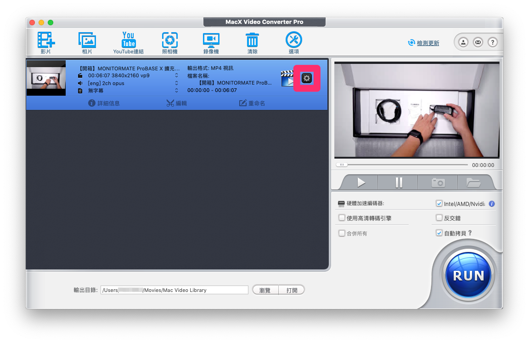Expand the video track selector stepper
Screen dimensions: 529x343
(176, 75)
